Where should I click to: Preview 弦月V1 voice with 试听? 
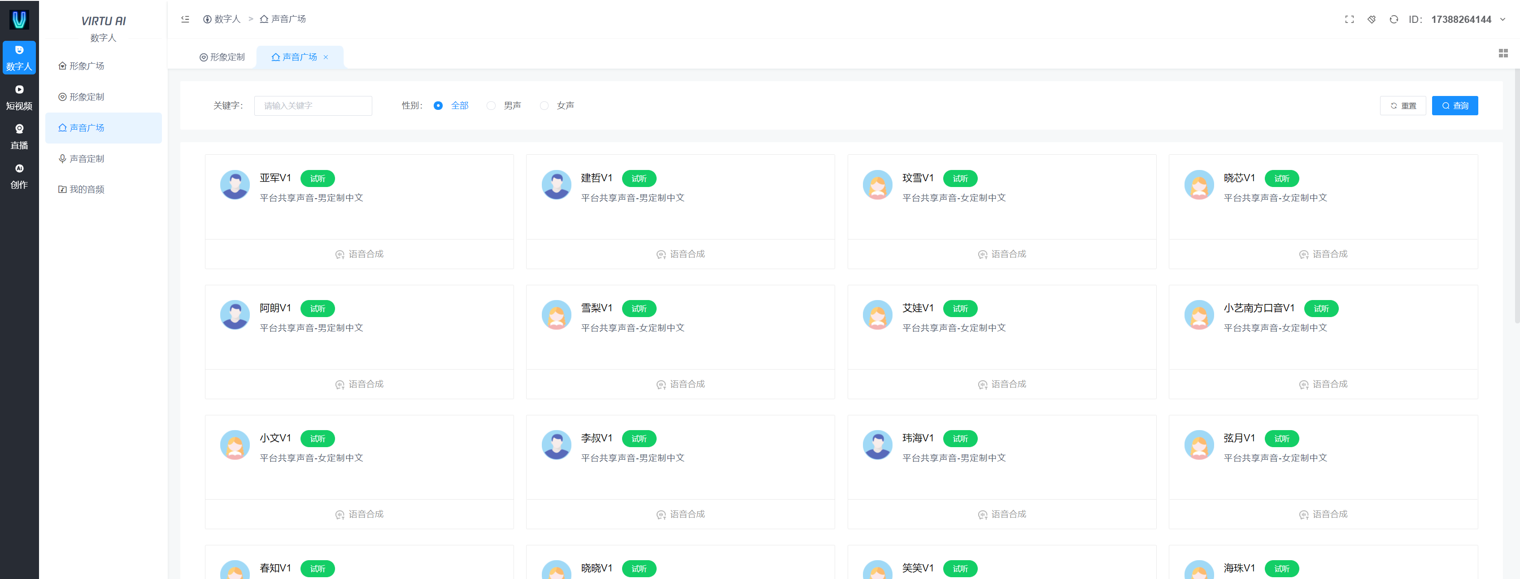point(1281,439)
